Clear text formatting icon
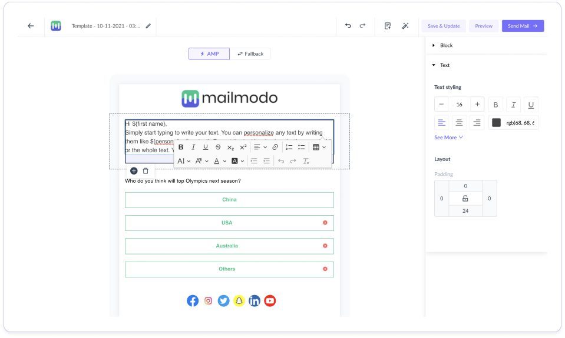565x338 pixels. point(306,161)
